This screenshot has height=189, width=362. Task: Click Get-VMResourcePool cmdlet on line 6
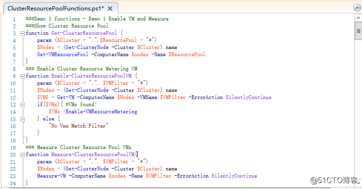pos(62,54)
